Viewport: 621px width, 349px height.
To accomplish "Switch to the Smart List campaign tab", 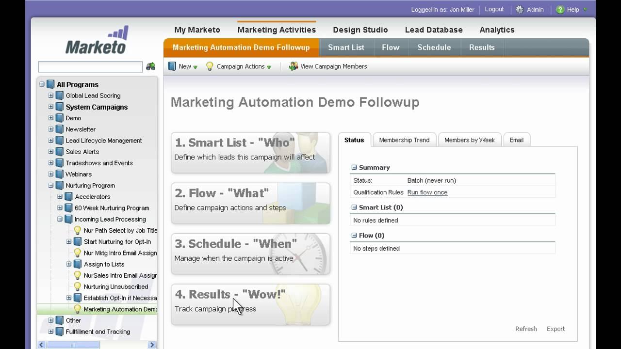I will coord(346,48).
